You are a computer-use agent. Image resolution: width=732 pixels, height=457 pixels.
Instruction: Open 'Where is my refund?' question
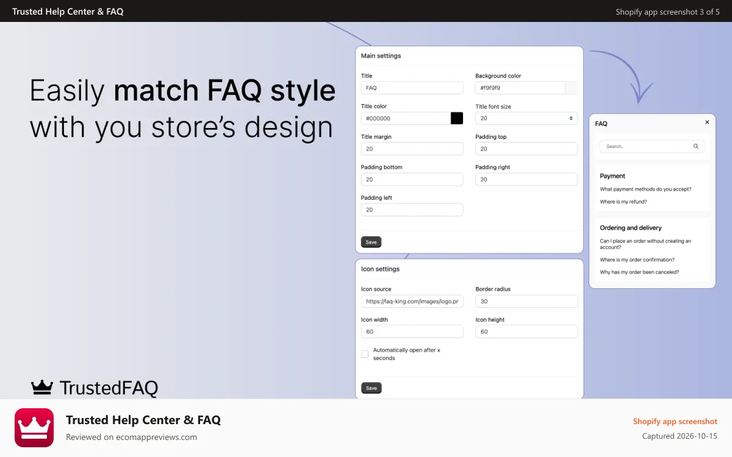623,202
